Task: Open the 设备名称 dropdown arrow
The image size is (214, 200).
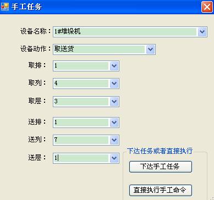Action: pyautogui.click(x=202, y=32)
